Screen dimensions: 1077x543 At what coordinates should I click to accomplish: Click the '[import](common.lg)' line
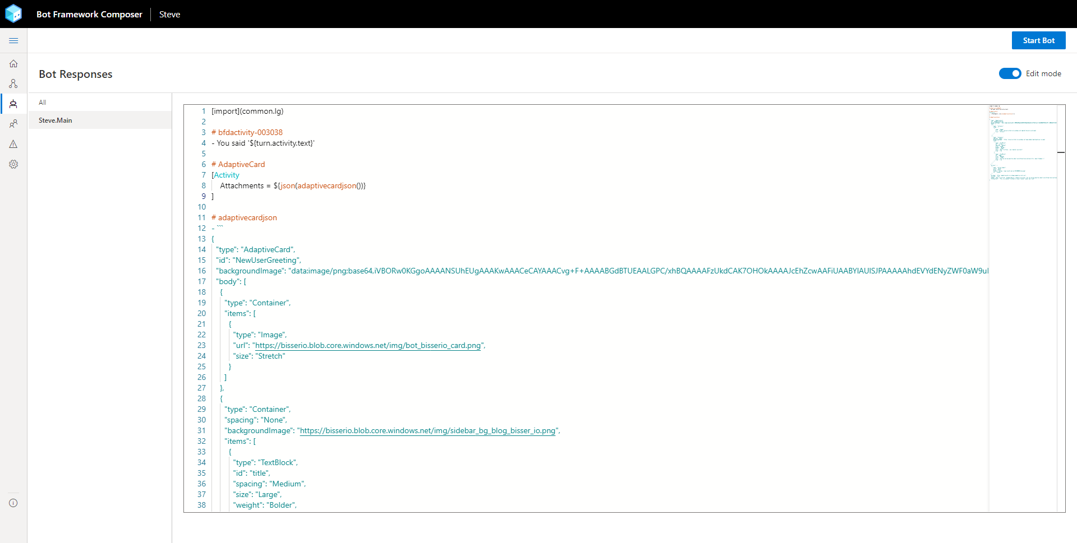tap(247, 111)
